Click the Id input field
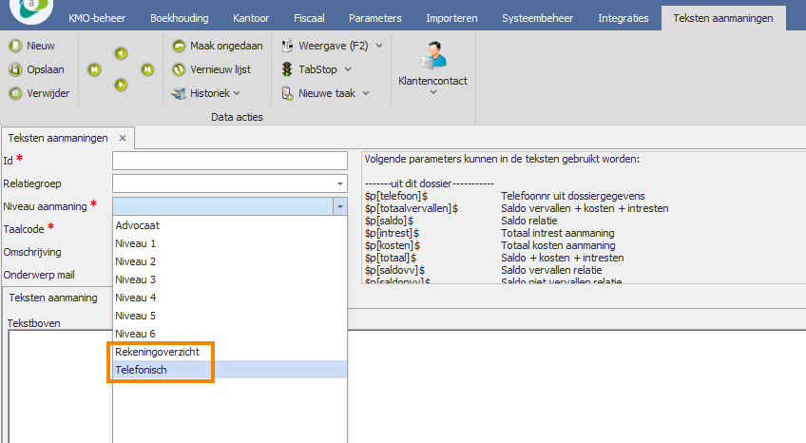Screen dimensions: 806x443 pyautogui.click(x=229, y=161)
